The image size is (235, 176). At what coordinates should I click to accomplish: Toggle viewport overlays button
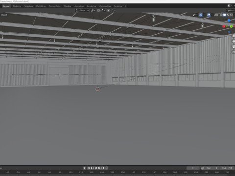pyautogui.click(x=209, y=15)
